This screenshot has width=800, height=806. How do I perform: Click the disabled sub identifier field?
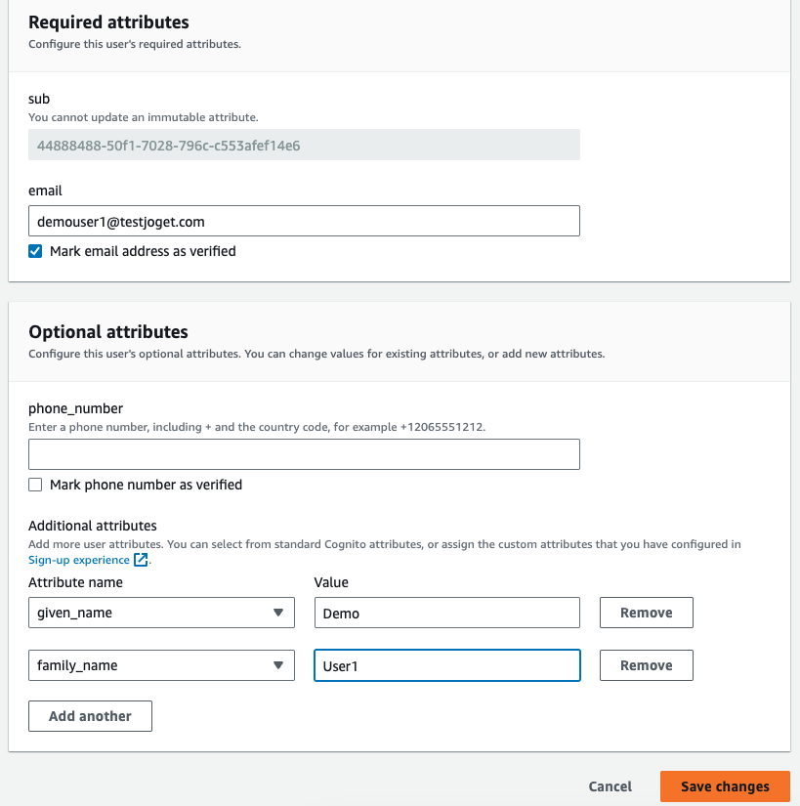pos(304,146)
